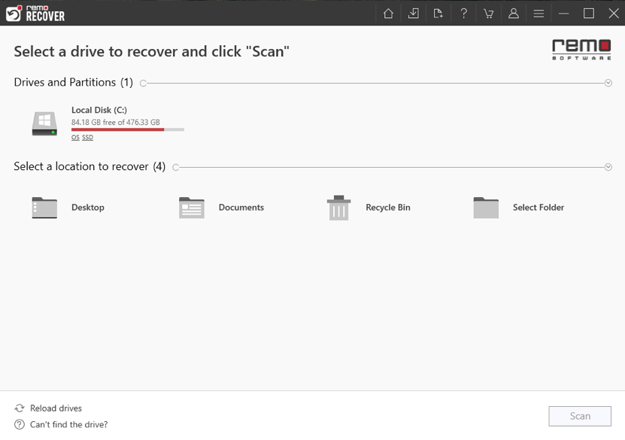Click the disk usage bar of Local Disk
This screenshot has height=440, width=625.
pos(128,129)
